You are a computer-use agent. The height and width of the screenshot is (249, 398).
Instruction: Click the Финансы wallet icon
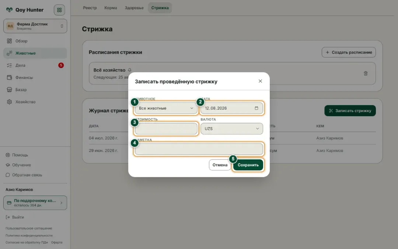coord(9,77)
